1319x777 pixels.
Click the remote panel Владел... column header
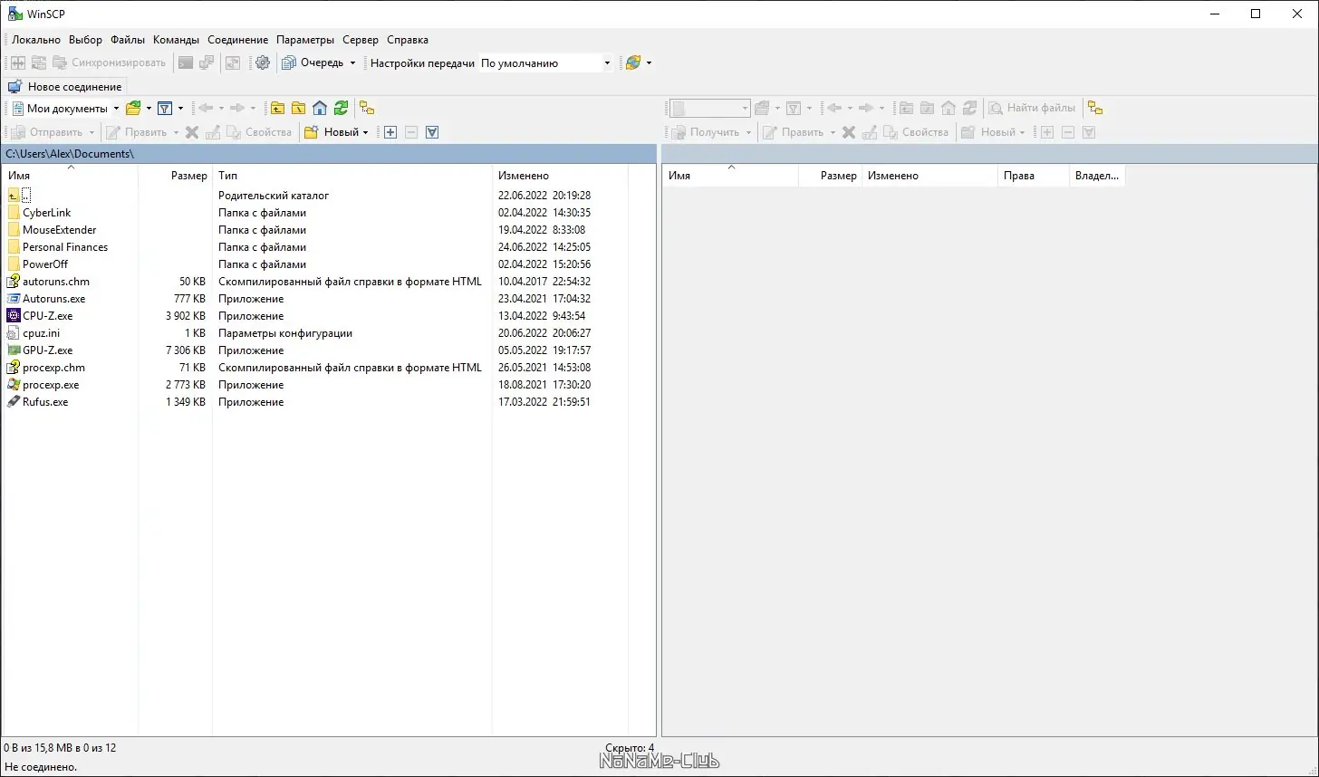(x=1096, y=176)
